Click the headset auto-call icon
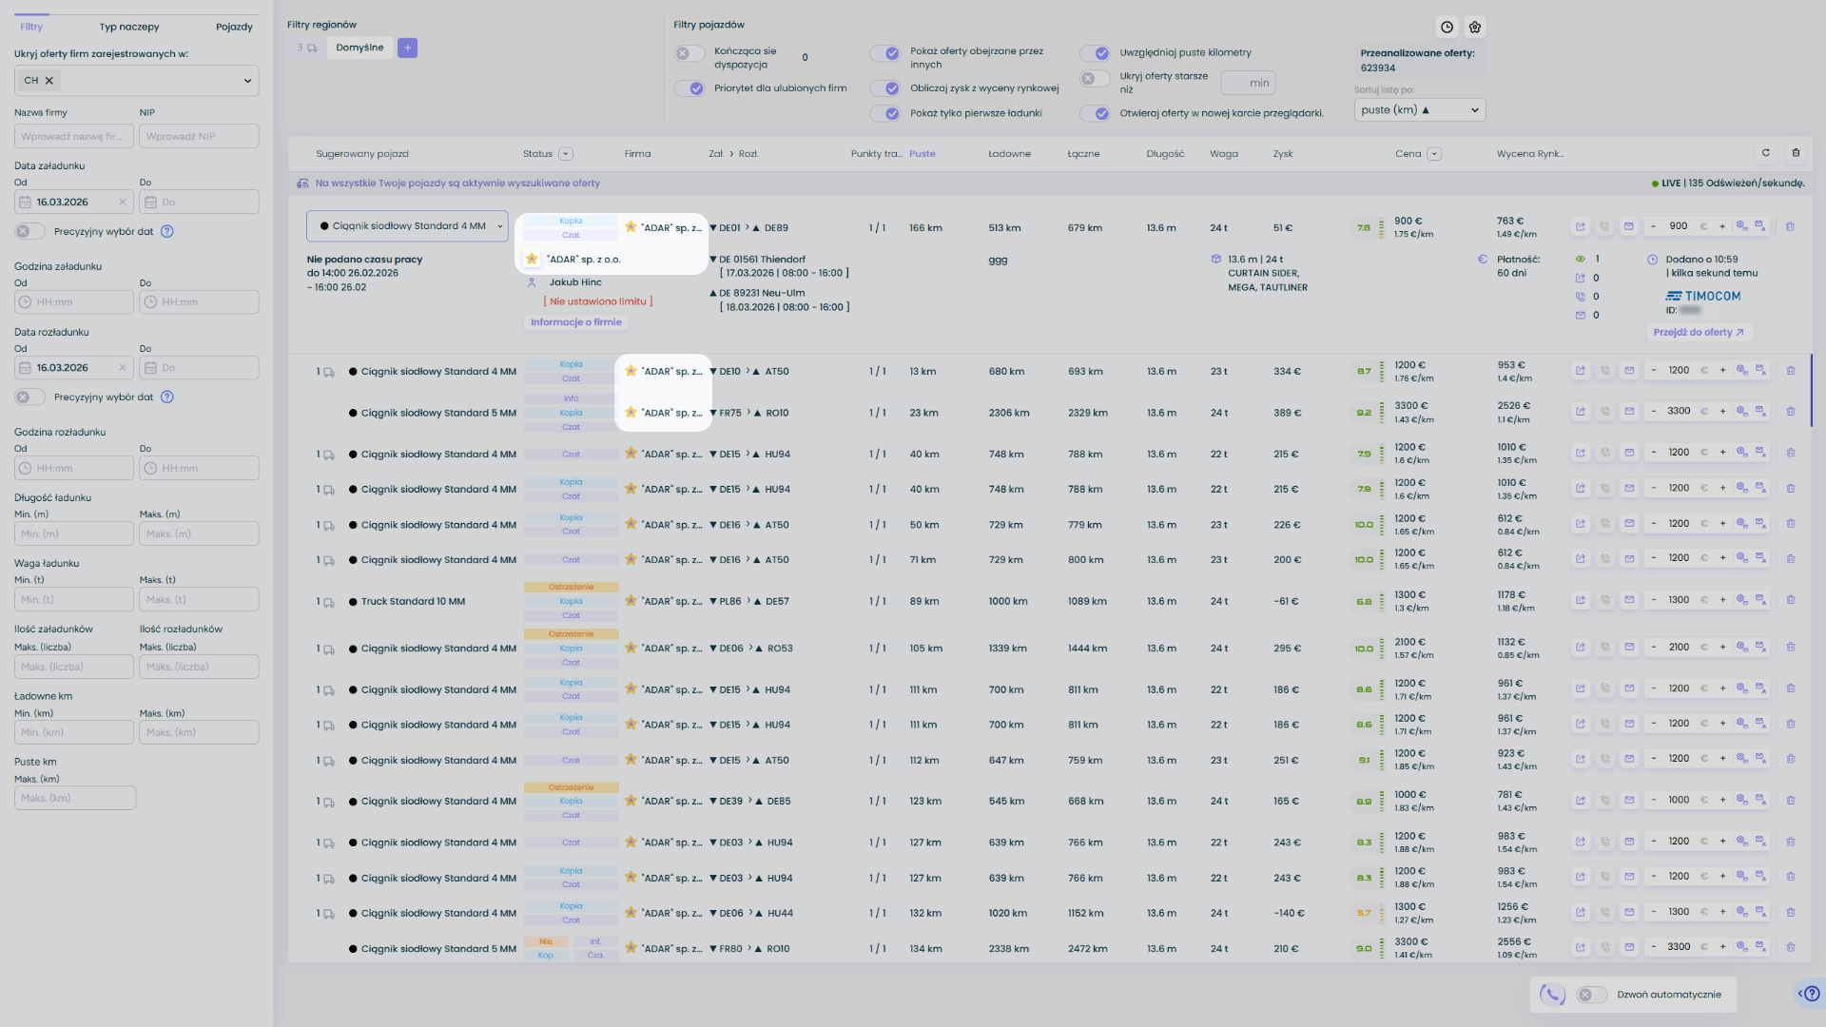 (1552, 995)
